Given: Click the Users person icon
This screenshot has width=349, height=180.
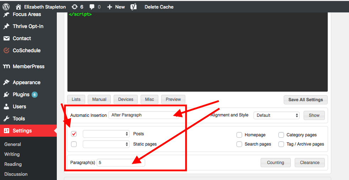Looking at the screenshot, I should click(6, 107).
